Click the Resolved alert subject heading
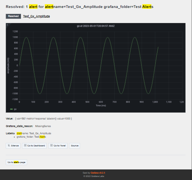This screenshot has height=180, width=192. tap(80, 7)
